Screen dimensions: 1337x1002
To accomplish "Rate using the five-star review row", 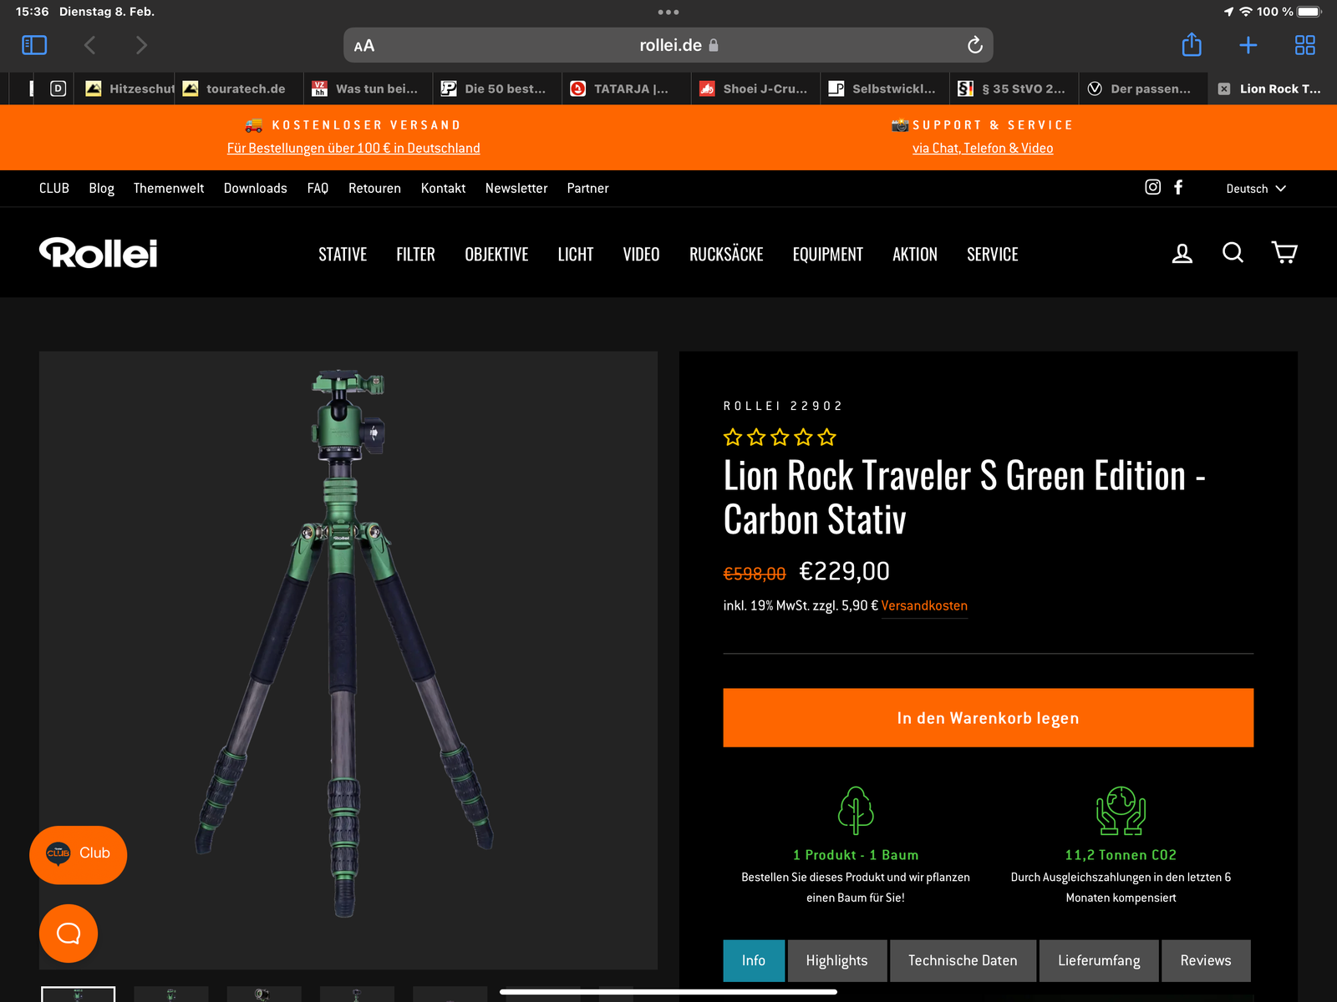I will click(780, 437).
